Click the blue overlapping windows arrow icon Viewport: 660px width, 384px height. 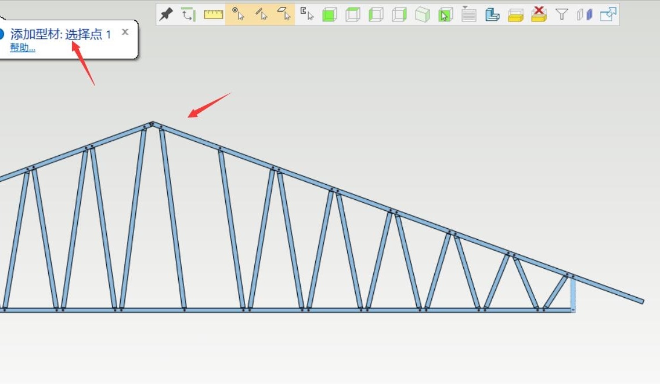click(x=608, y=14)
